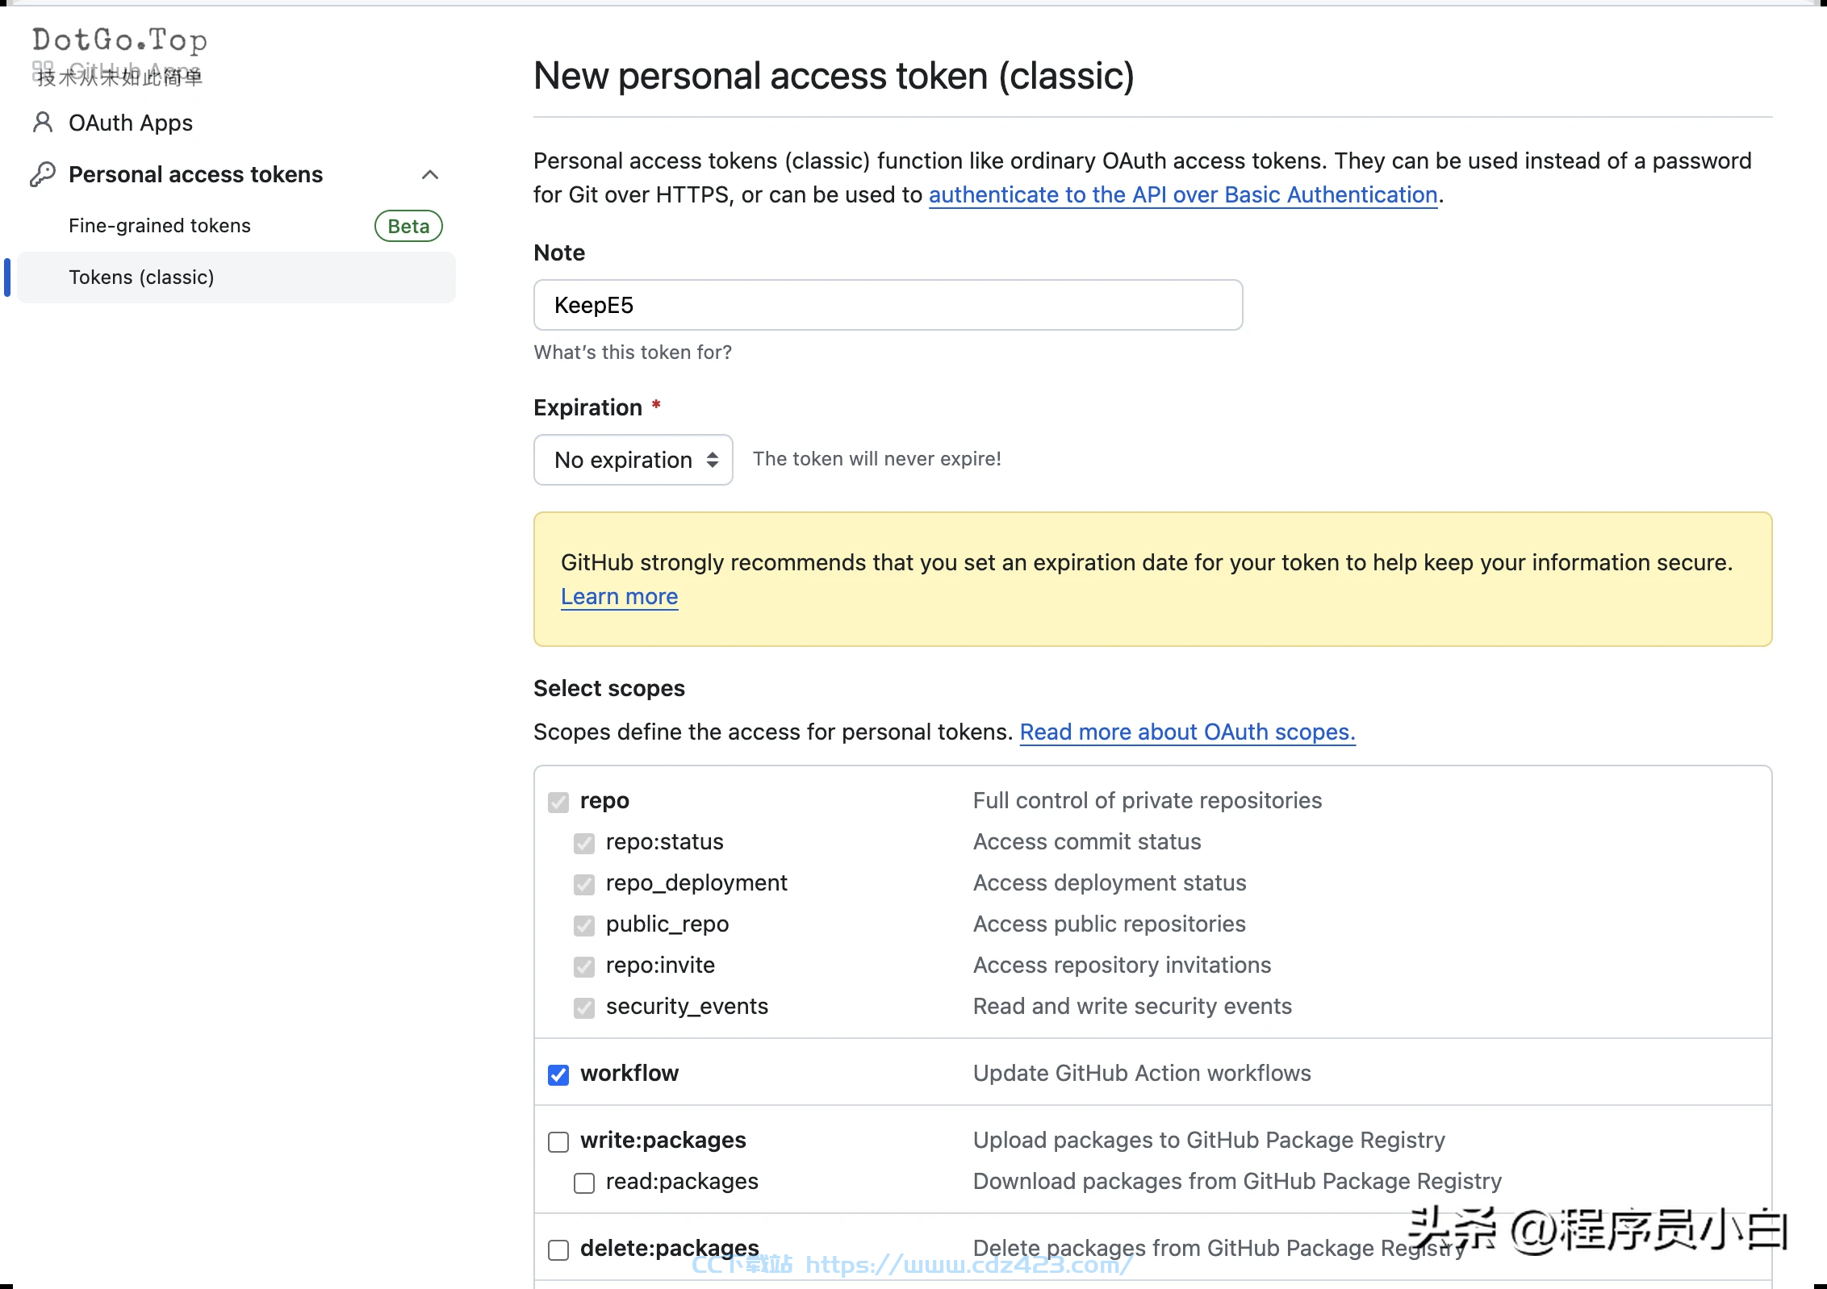The height and width of the screenshot is (1289, 1827).
Task: Check the read:packages scope checkbox
Action: [584, 1183]
